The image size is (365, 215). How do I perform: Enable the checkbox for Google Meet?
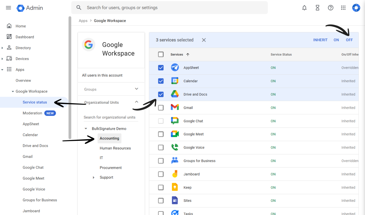161,134
